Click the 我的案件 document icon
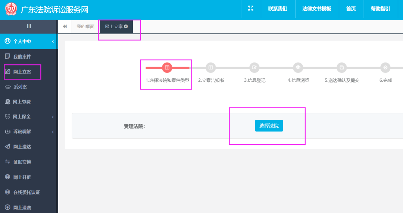This screenshot has width=403, height=213. [7, 57]
